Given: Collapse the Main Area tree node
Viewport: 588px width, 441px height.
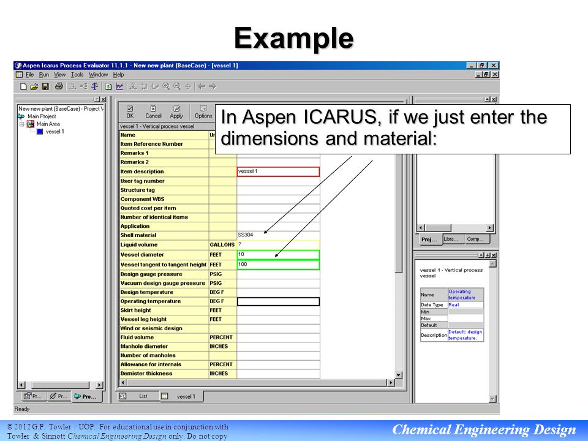Looking at the screenshot, I should pos(22,124).
